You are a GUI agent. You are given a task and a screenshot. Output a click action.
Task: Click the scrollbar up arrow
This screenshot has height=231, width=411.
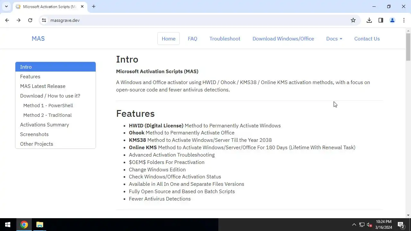coord(408,30)
